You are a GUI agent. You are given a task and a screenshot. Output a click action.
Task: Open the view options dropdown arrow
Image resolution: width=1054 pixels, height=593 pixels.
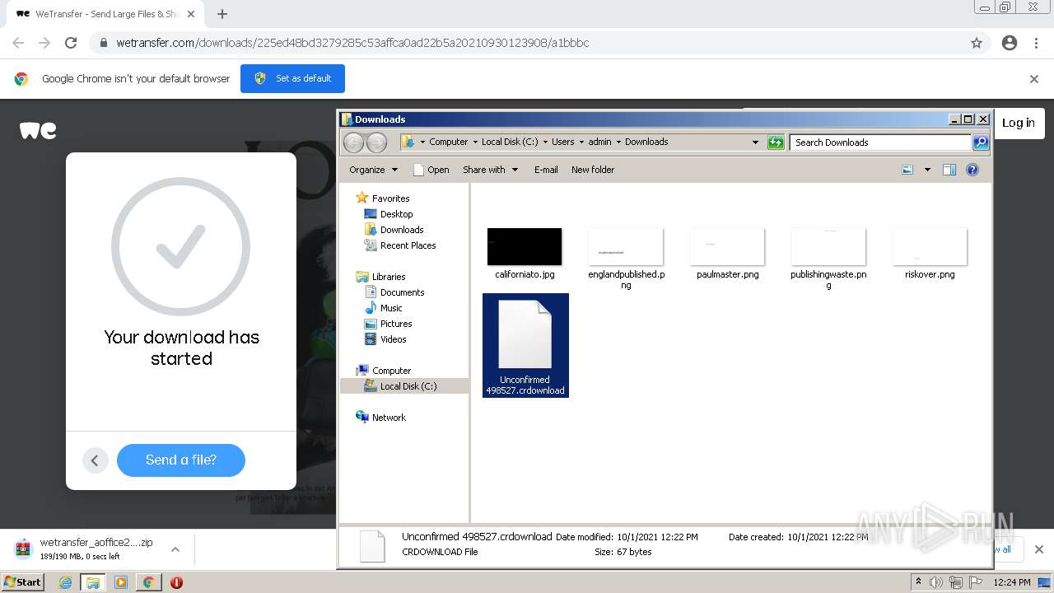click(x=927, y=170)
